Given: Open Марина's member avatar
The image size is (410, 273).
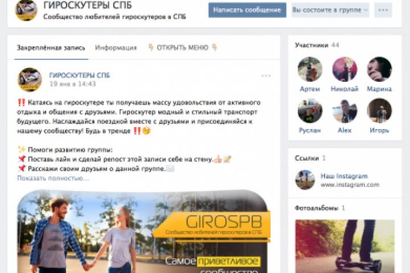Looking at the screenshot, I should coord(379,69).
